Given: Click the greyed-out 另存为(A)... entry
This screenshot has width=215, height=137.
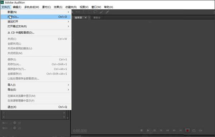Looking at the screenshot, I should tap(36, 64).
